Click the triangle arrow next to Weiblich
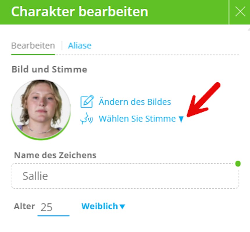The width and height of the screenshot is (250, 232). point(122,206)
